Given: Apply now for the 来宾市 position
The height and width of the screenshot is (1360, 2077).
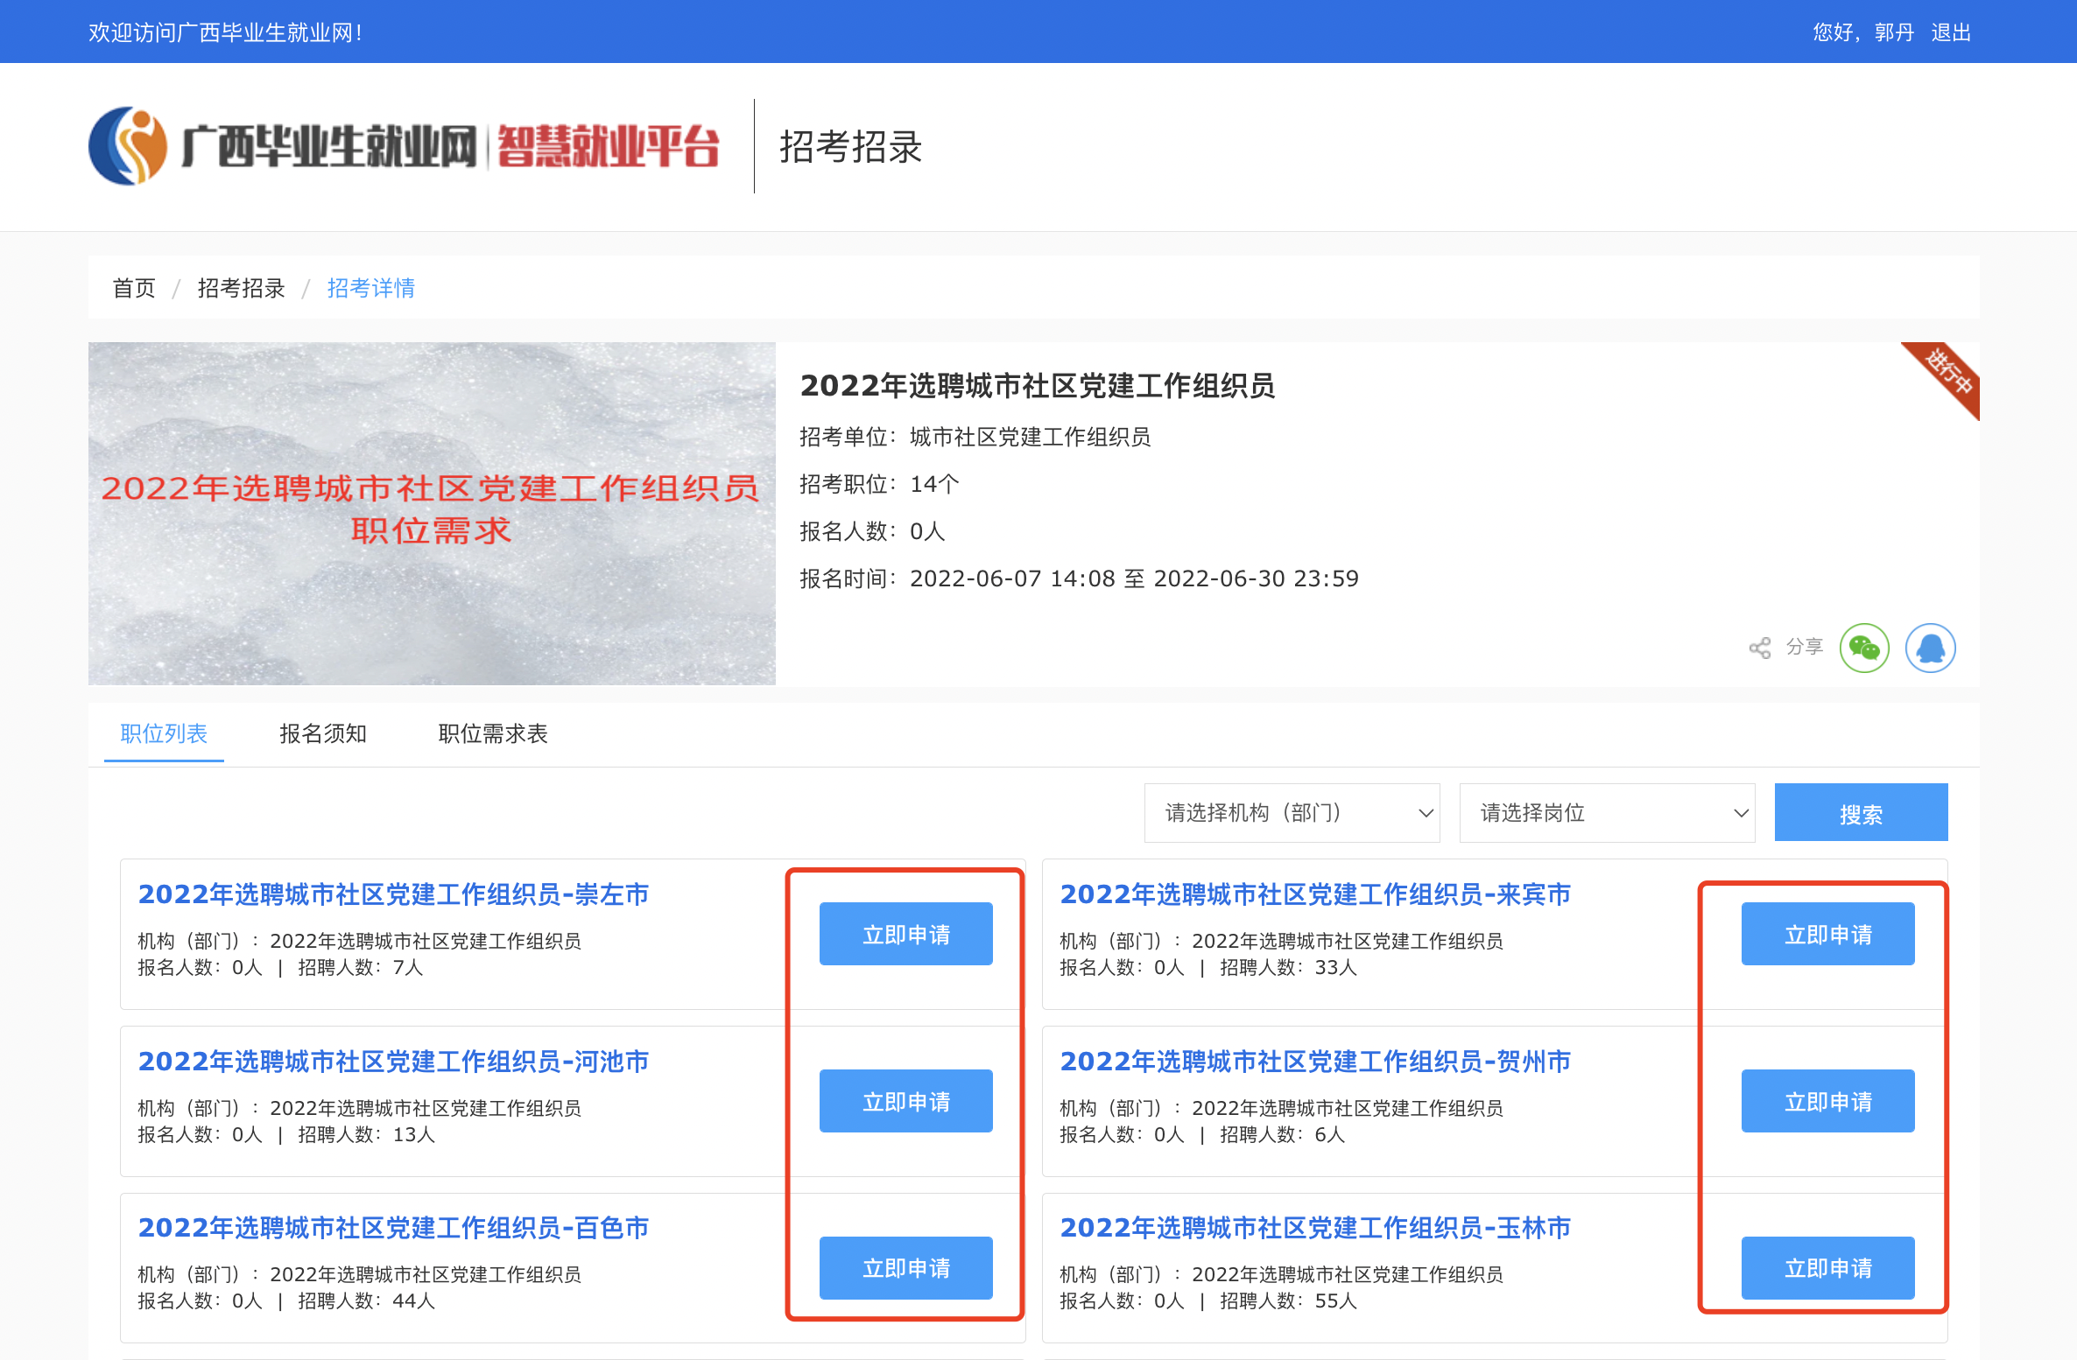Looking at the screenshot, I should [x=1827, y=934].
